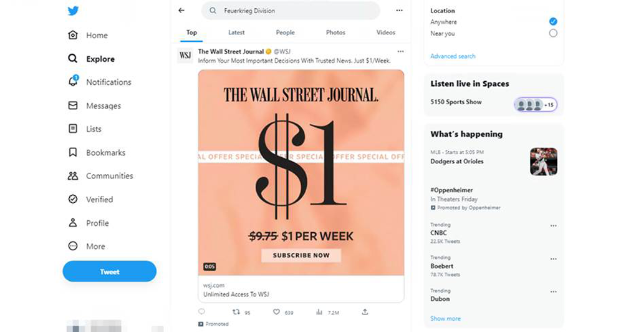This screenshot has width=636, height=332.
Task: Like the WSJ promoted tweet
Action: [276, 312]
